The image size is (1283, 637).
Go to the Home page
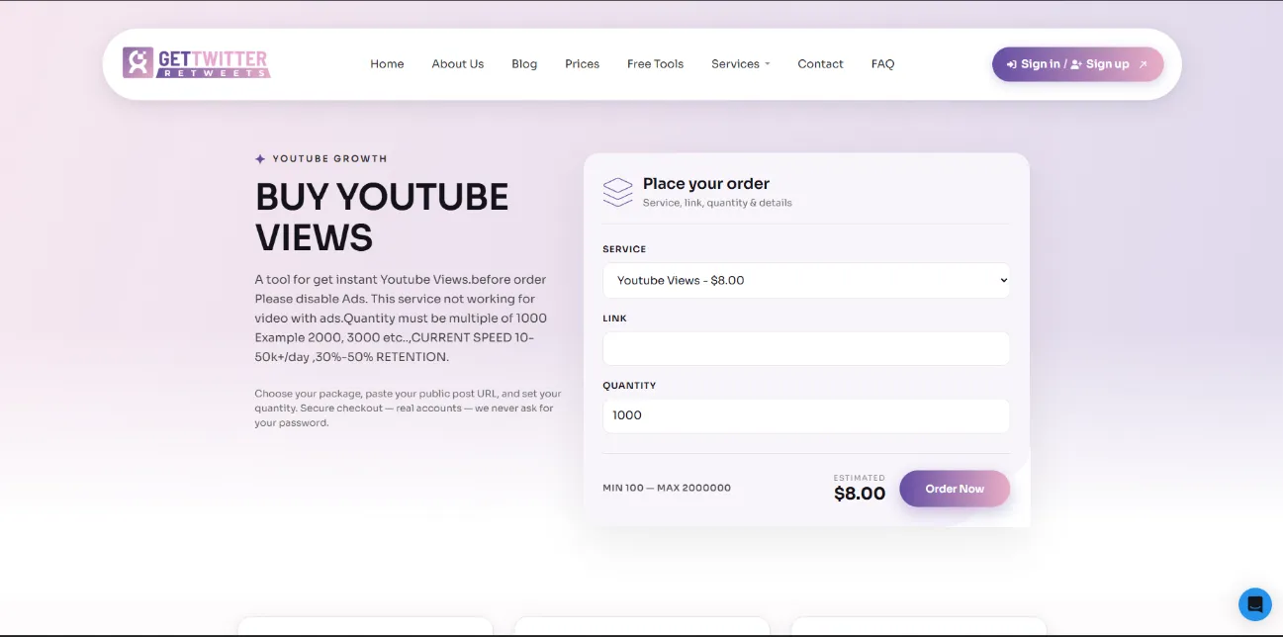[x=387, y=63]
